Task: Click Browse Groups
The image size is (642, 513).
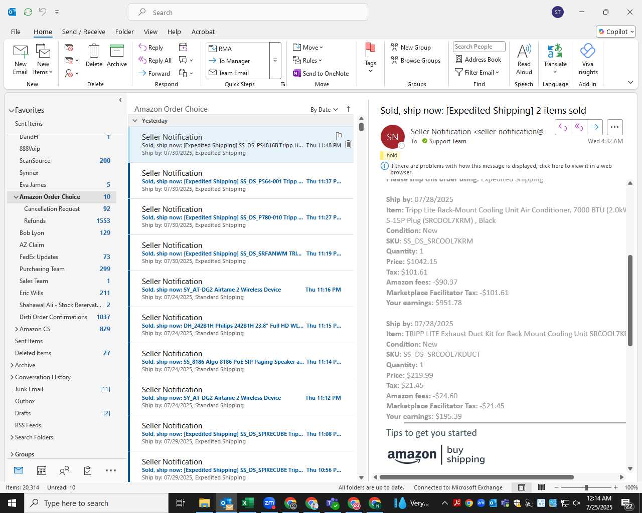Action: click(416, 60)
